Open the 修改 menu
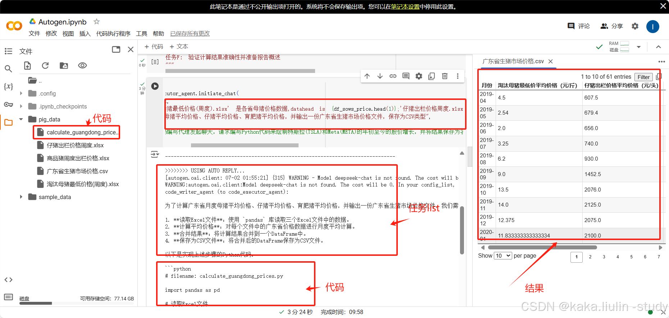This screenshot has width=669, height=318. pyautogui.click(x=51, y=33)
